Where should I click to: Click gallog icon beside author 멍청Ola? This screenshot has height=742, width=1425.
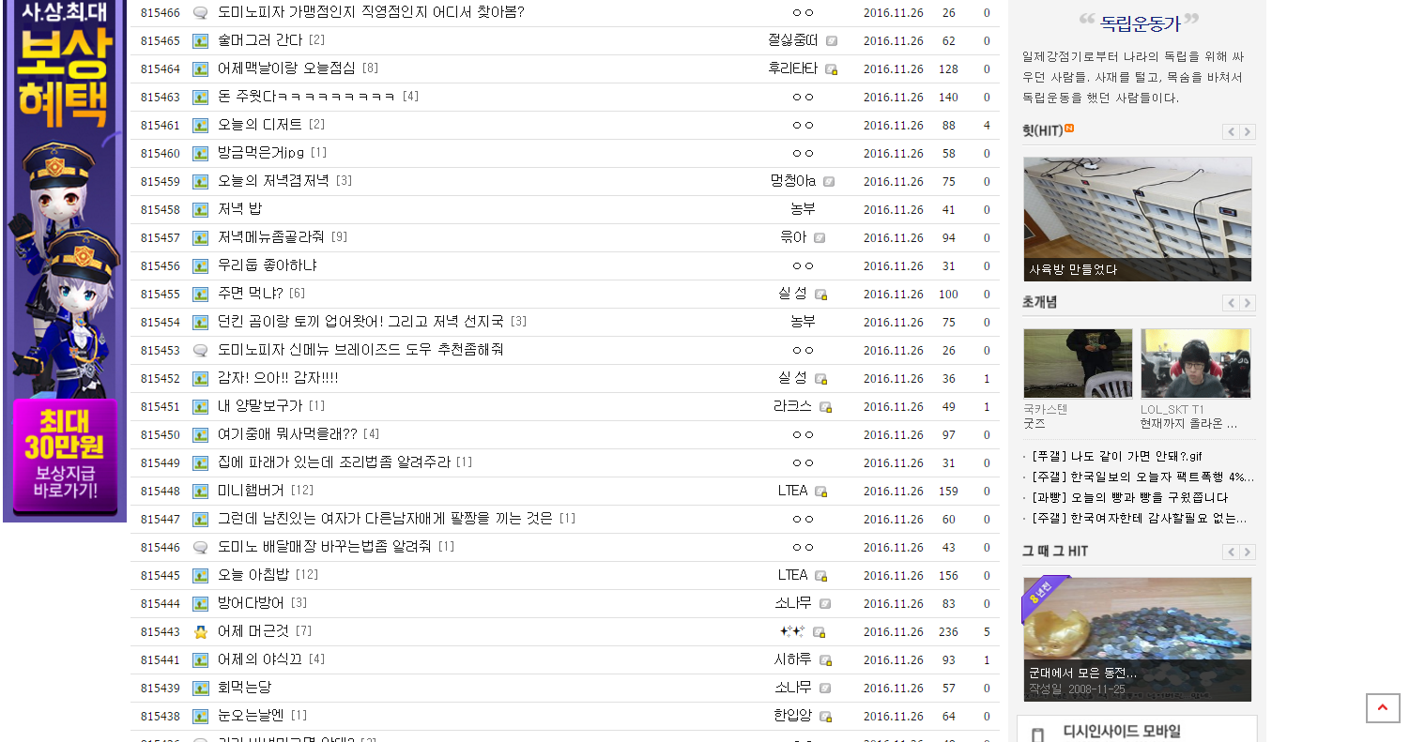pyautogui.click(x=828, y=182)
